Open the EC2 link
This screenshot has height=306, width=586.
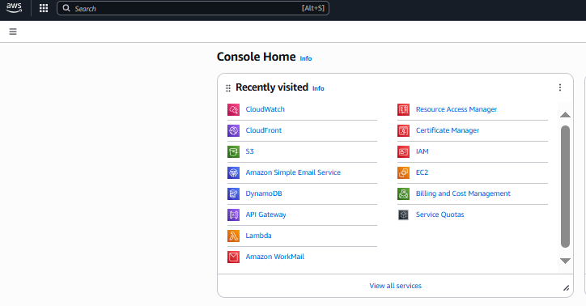pos(422,172)
